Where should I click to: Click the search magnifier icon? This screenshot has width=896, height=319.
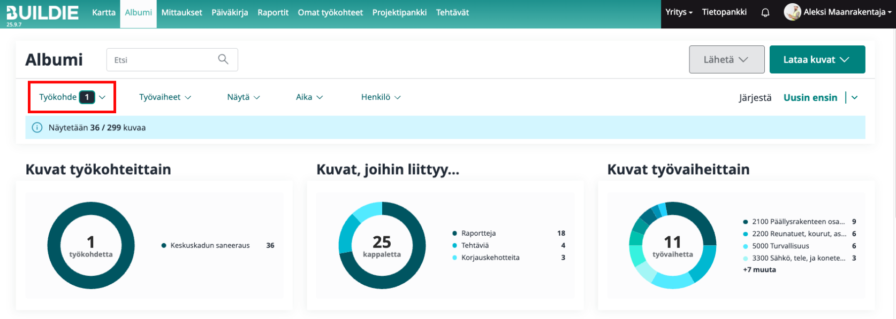click(223, 59)
